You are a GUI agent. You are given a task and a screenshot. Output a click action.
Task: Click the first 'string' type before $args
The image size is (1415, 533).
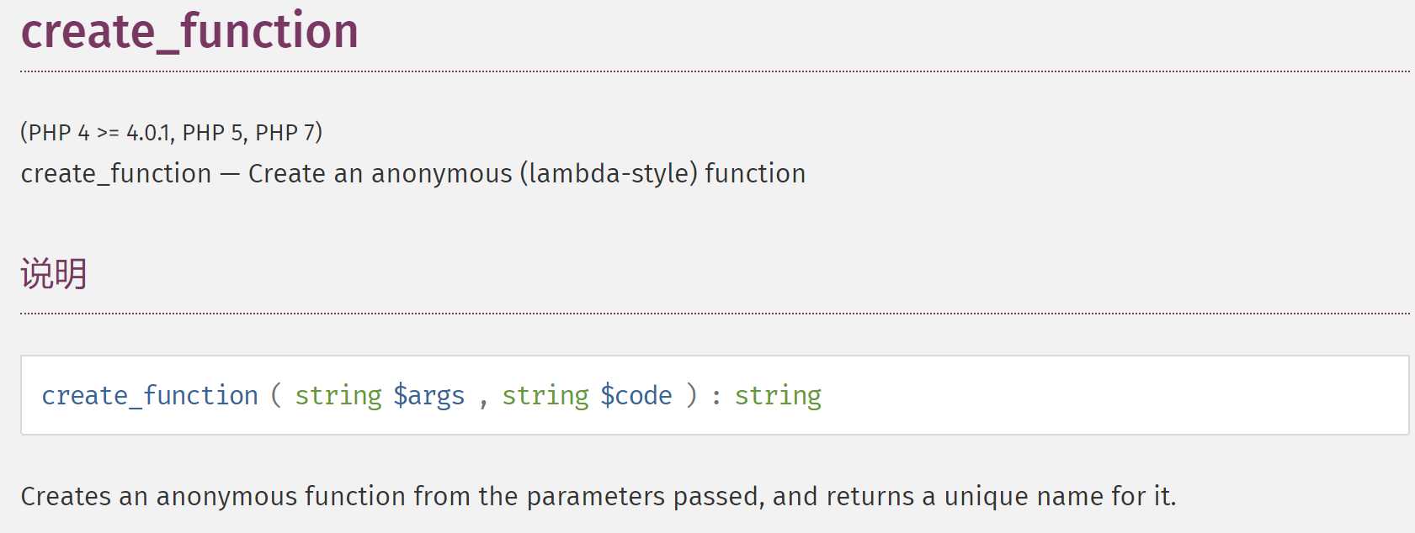click(338, 395)
